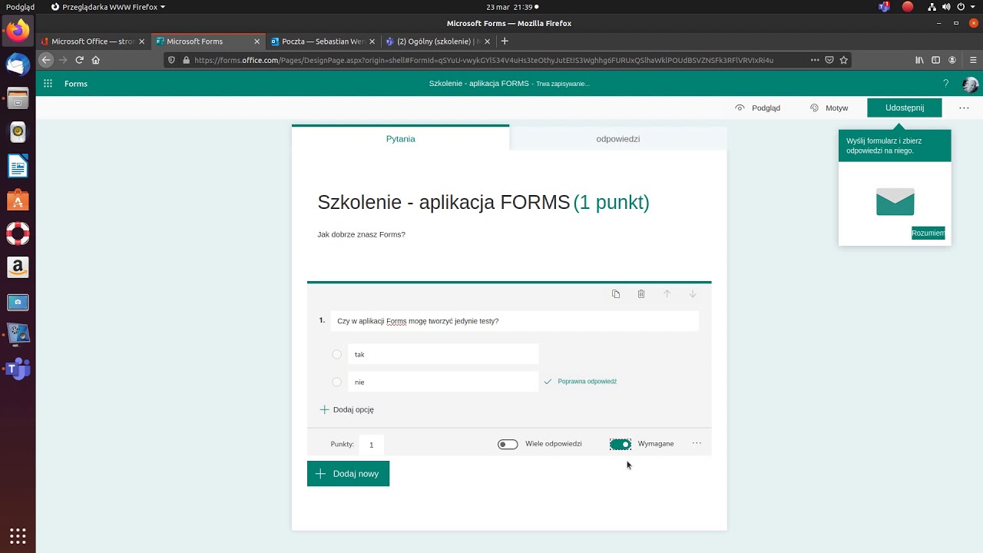Open the Podgląd activities overview
The height and width of the screenshot is (553, 983).
(20, 7)
